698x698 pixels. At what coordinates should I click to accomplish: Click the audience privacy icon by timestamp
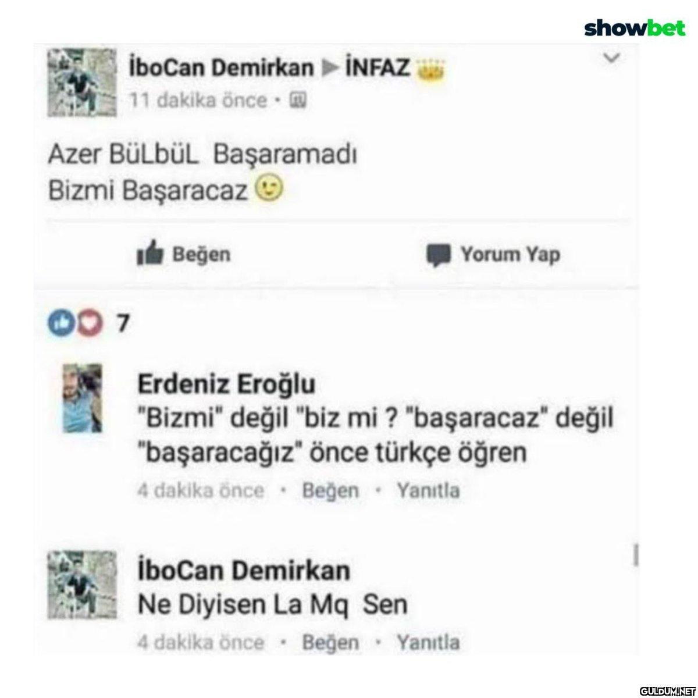(297, 101)
